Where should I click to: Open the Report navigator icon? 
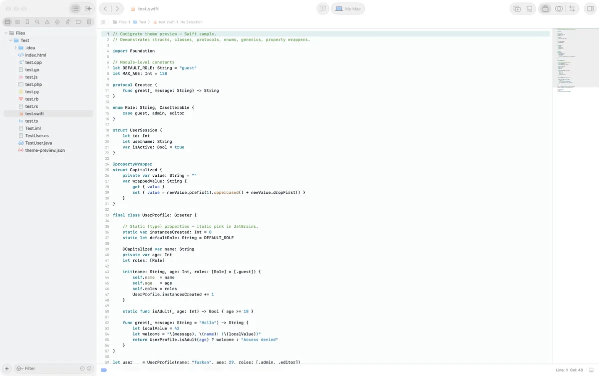pyautogui.click(x=89, y=22)
